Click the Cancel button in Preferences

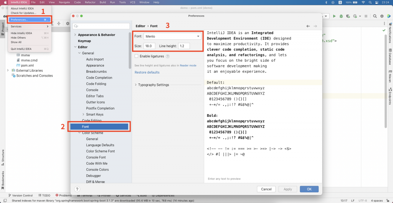click(266, 189)
